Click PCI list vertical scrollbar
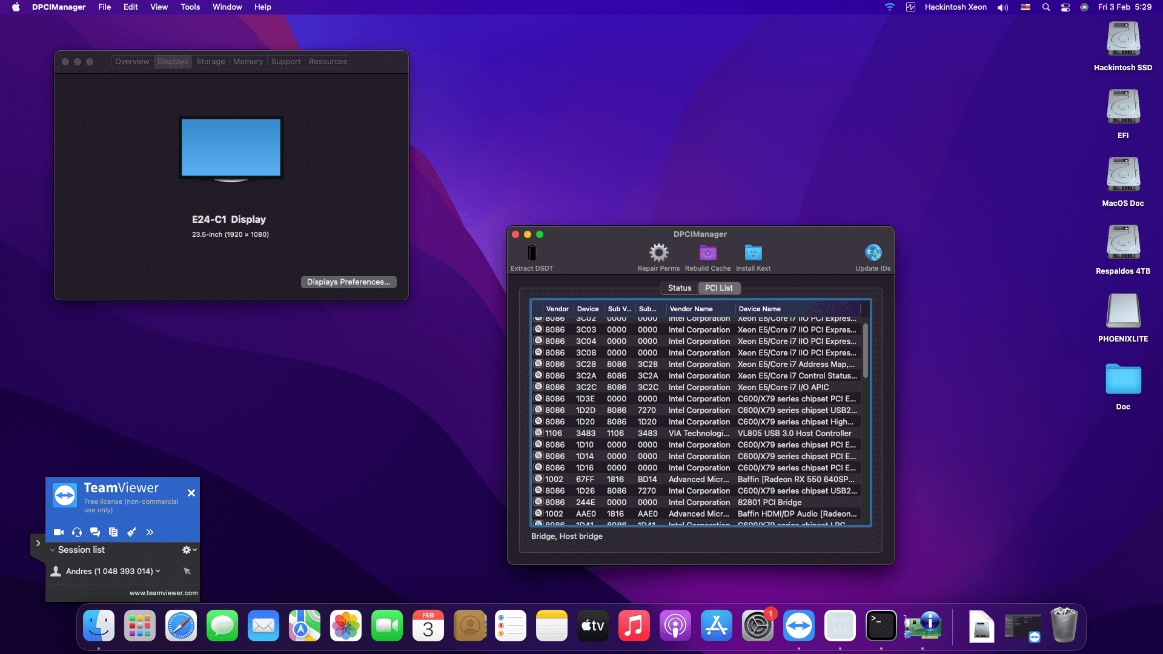The height and width of the screenshot is (654, 1163). 866,351
